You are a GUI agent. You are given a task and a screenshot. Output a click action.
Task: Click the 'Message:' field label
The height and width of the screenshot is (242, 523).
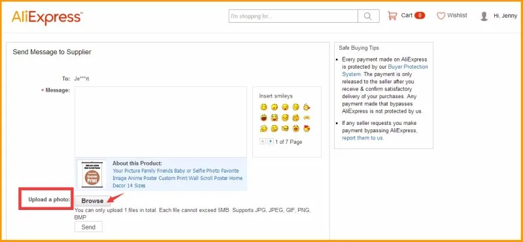pos(58,90)
